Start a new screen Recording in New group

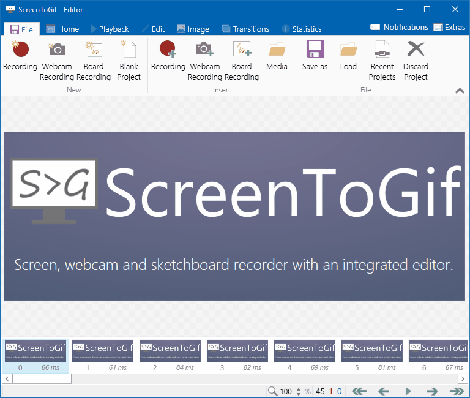click(20, 60)
